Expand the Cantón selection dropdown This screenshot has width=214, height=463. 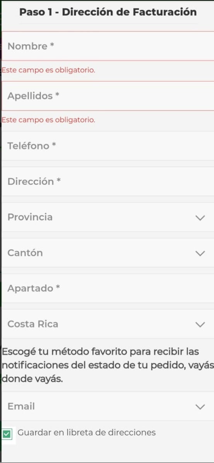[x=108, y=253]
